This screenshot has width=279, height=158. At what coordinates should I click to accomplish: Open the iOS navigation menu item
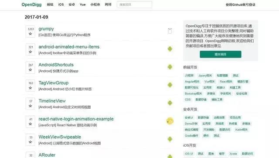pos(61,4)
